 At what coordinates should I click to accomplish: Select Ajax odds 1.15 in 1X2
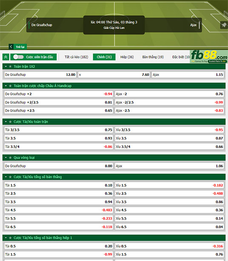click(188, 75)
